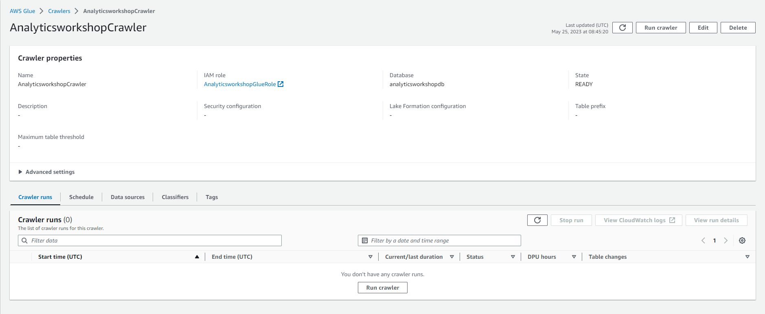Open Data sources tab
Image resolution: width=765 pixels, height=314 pixels.
[127, 197]
